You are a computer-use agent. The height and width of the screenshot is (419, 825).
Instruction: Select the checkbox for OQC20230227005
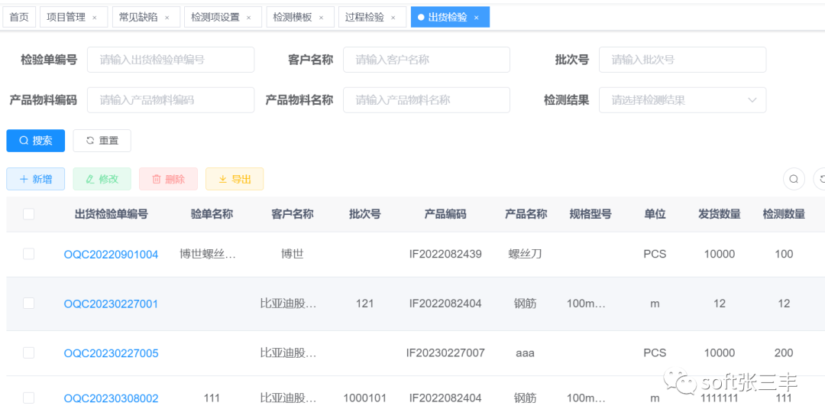click(29, 352)
